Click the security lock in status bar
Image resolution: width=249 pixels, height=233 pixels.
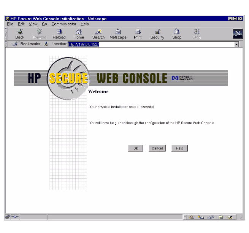[8, 217]
